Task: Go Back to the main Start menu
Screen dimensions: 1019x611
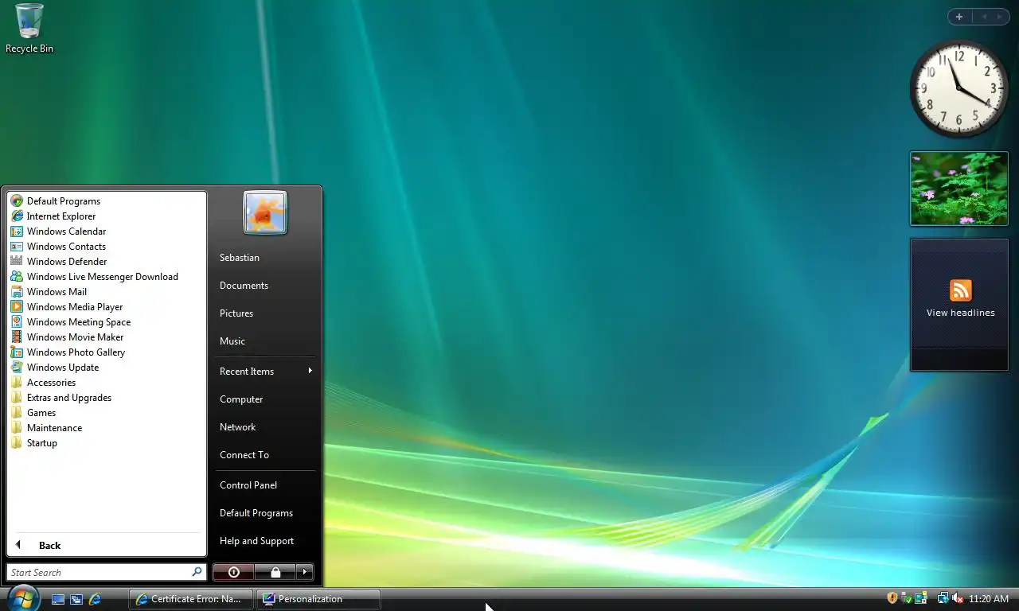Action: [107, 545]
